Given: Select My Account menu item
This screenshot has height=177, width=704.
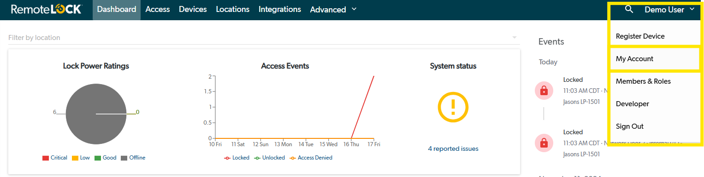Looking at the screenshot, I should tap(635, 58).
